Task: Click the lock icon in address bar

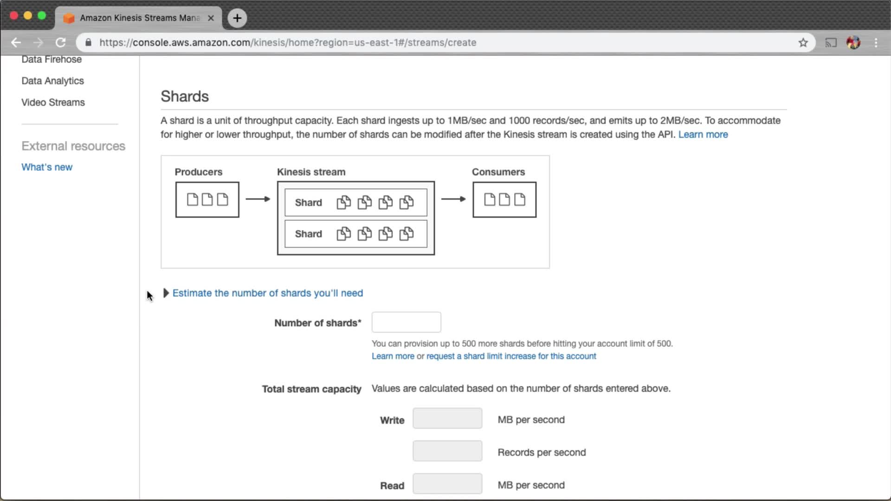Action: [x=88, y=43]
